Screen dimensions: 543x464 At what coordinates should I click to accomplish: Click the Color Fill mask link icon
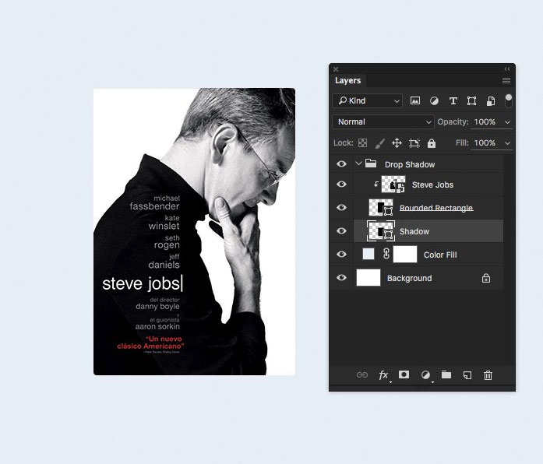386,255
